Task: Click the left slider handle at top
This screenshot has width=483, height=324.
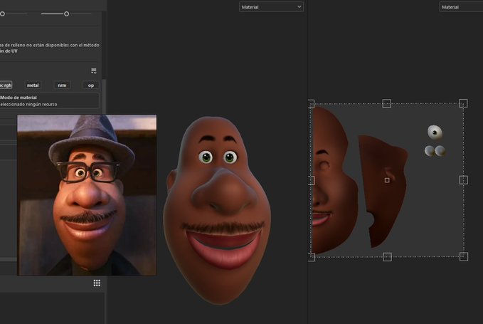Action: tap(2, 14)
